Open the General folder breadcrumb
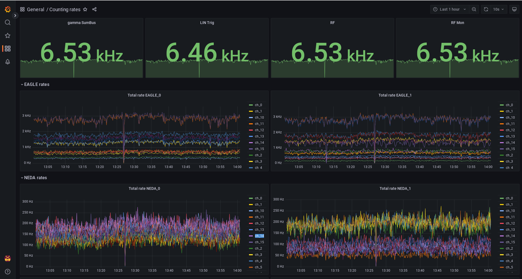The width and height of the screenshot is (522, 279). click(36, 9)
